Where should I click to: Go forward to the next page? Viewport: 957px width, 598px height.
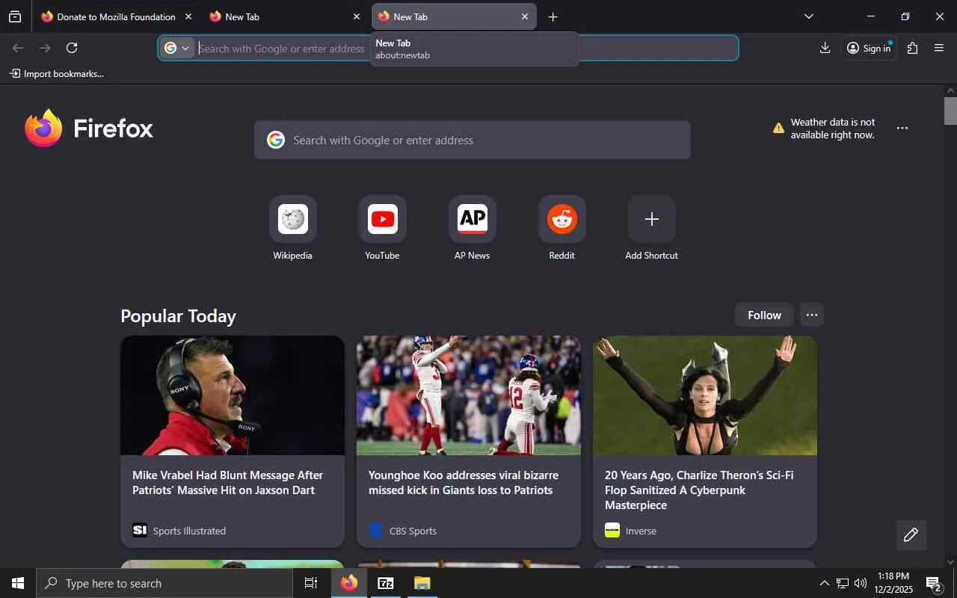pos(45,48)
